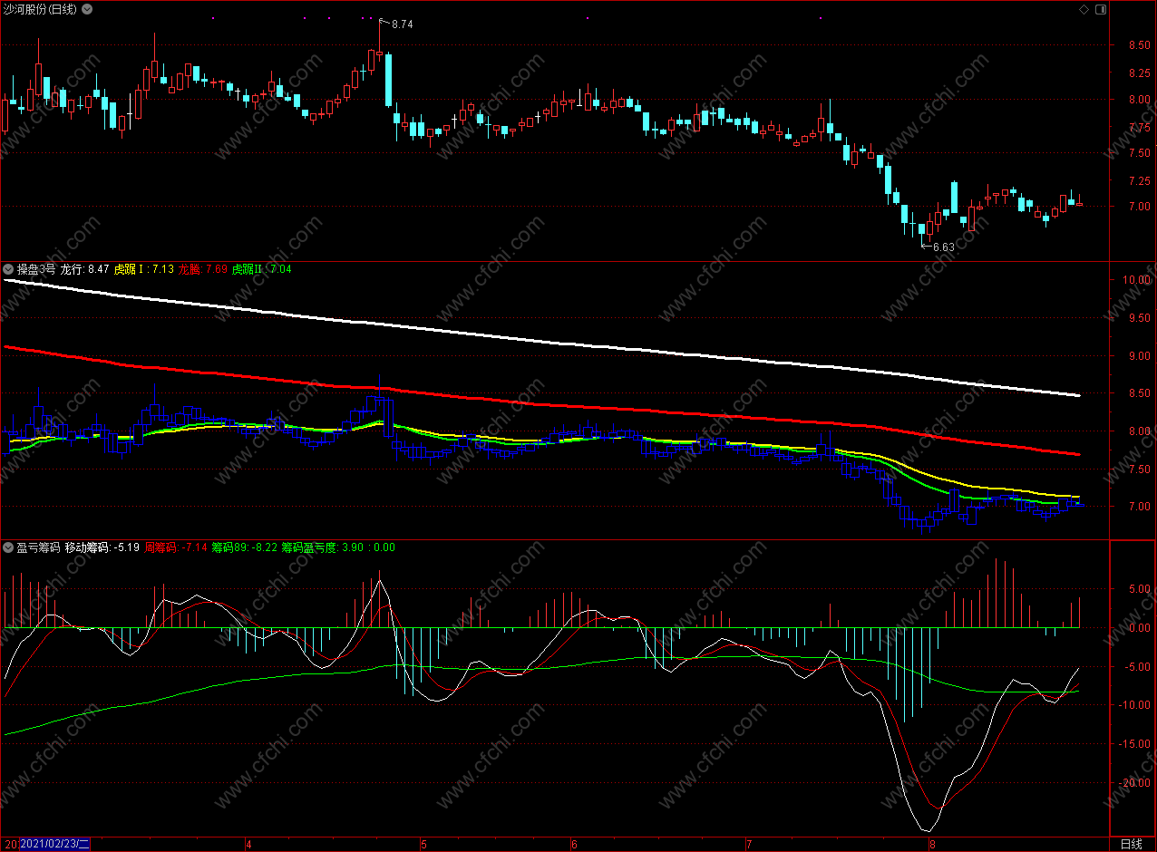Click the month 8 tick on time axis
This screenshot has width=1157, height=852.
pyautogui.click(x=931, y=844)
